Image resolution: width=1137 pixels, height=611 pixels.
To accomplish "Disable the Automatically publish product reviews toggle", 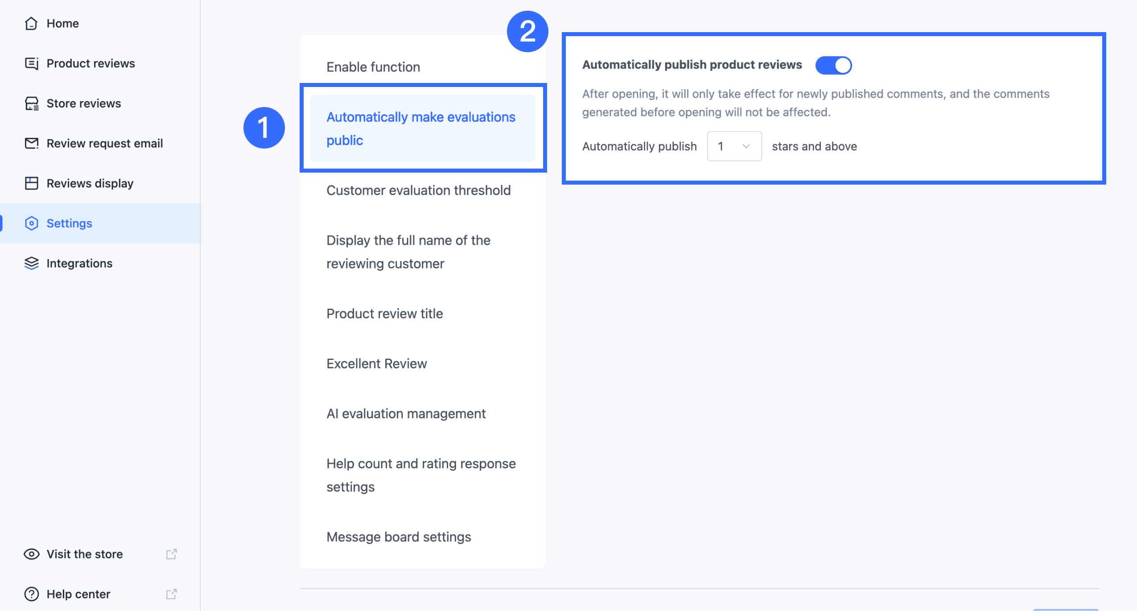I will tap(833, 65).
